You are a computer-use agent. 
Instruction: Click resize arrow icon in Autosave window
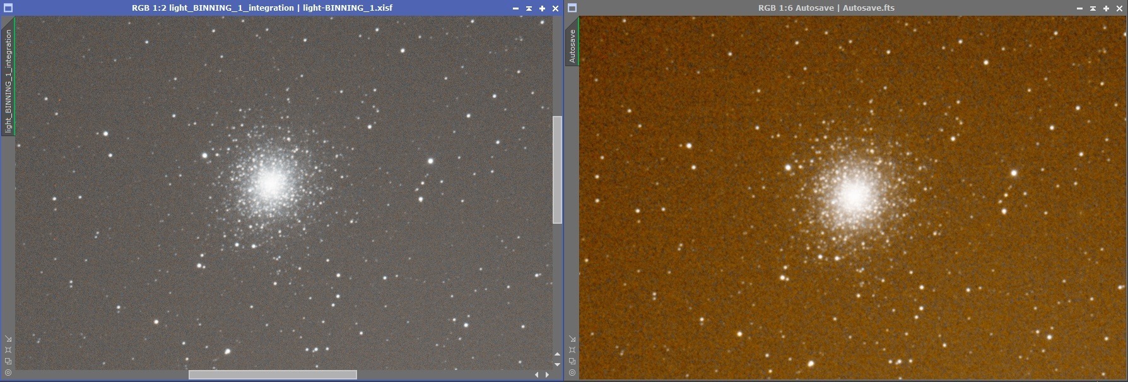[572, 339]
